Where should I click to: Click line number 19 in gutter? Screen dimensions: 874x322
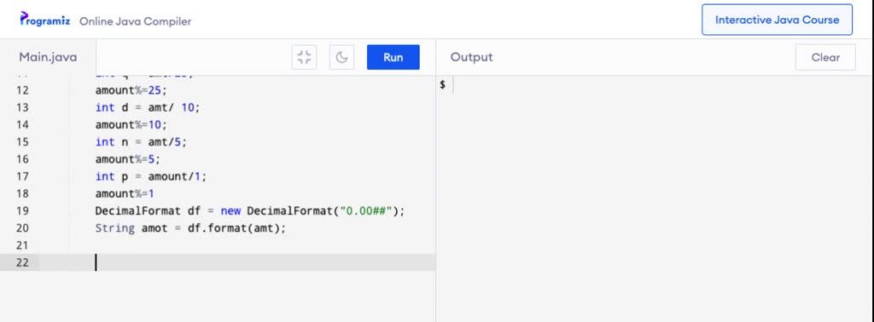[22, 210]
